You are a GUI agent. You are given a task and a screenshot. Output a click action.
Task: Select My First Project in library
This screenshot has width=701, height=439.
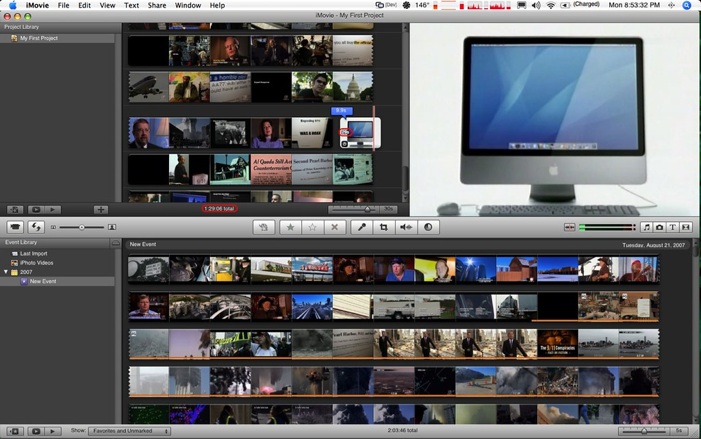click(x=38, y=38)
